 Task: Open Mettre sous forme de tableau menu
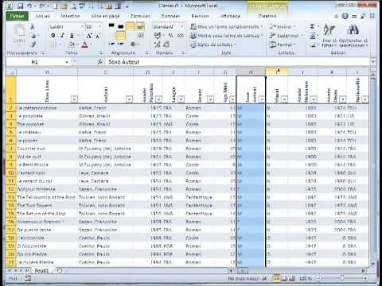(x=226, y=35)
